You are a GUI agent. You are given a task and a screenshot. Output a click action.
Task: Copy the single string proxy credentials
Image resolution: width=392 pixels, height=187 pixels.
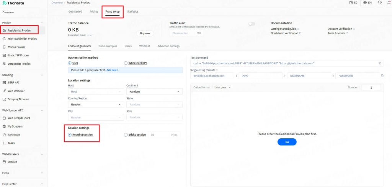pos(382,76)
